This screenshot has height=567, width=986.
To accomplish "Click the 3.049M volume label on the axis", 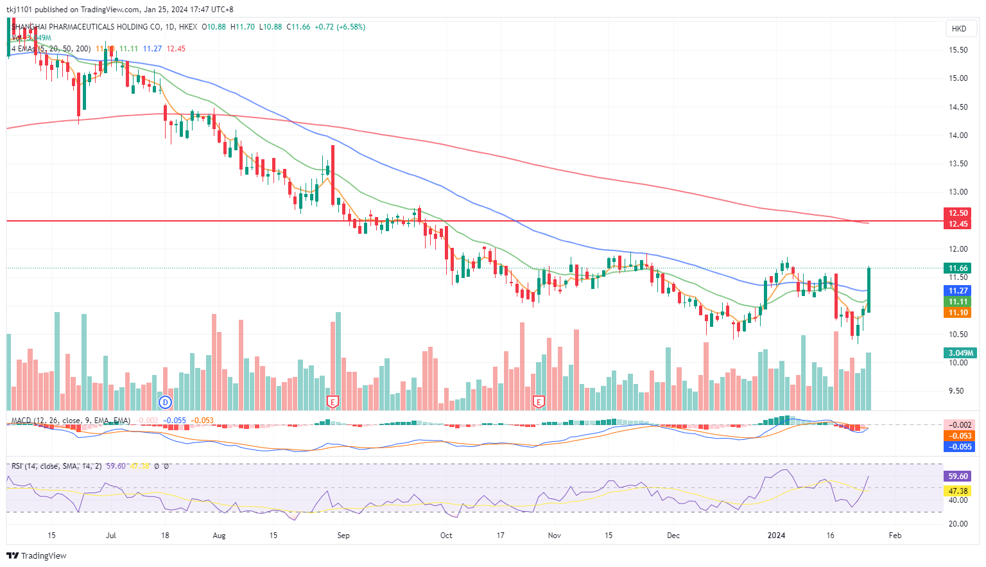I will point(960,353).
